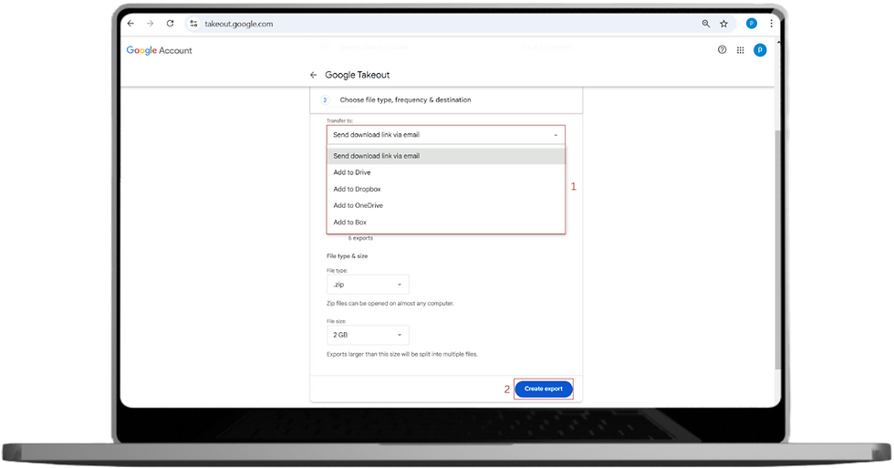Screen dimensions: 894x468
Task: Click the File type & size label
Action: [348, 256]
